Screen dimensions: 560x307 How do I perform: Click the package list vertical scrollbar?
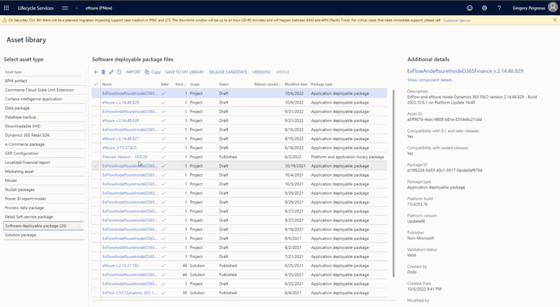click(393, 183)
